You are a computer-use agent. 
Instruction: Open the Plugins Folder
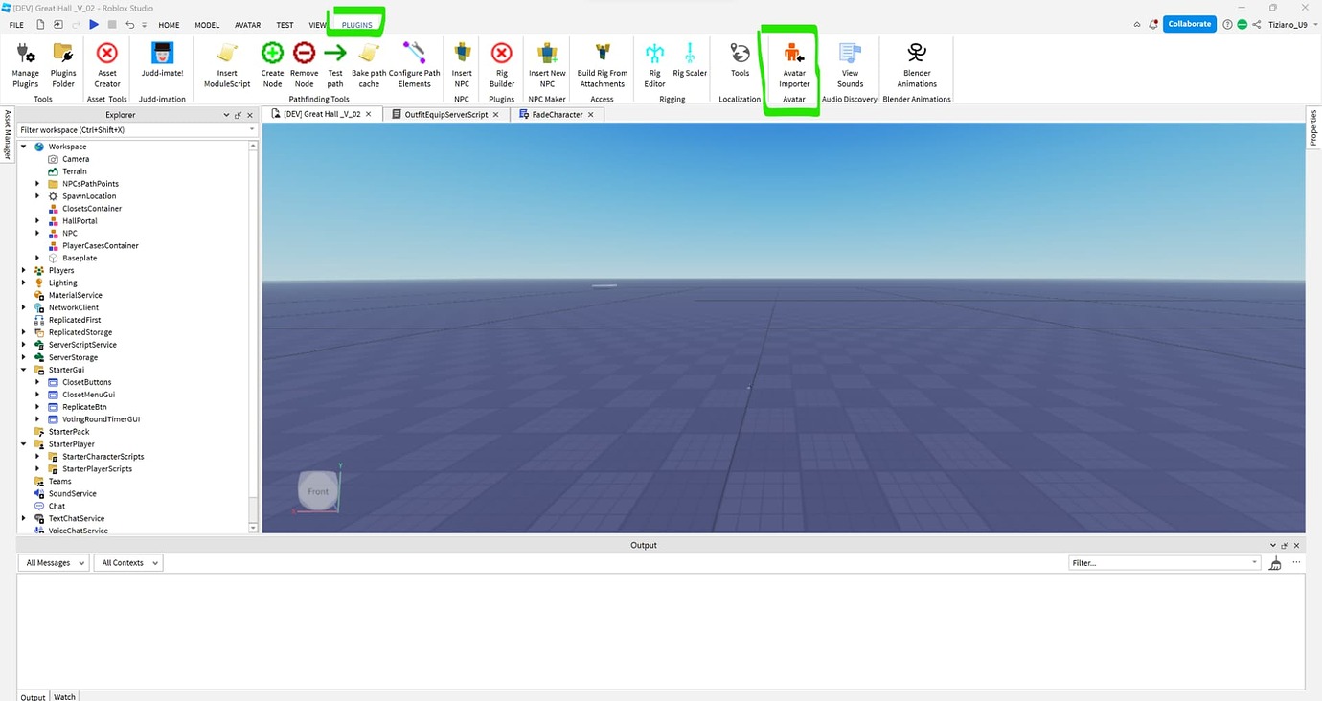(63, 64)
